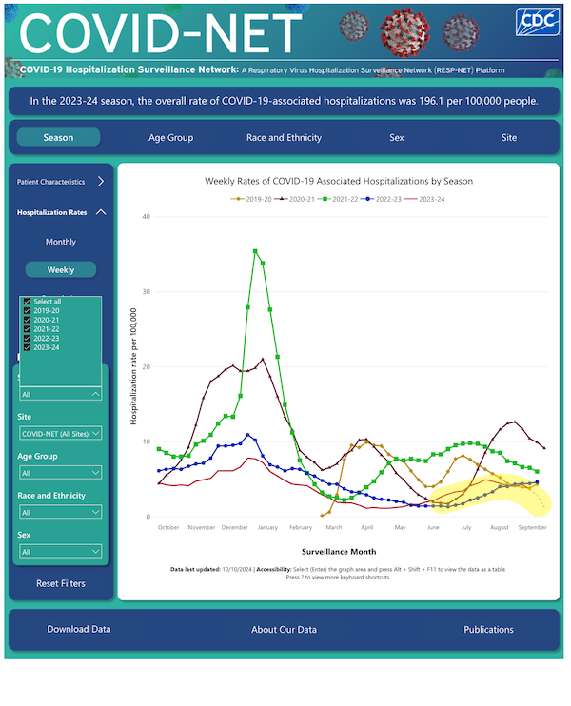
Task: Click the COVID-NET header title
Action: [160, 33]
